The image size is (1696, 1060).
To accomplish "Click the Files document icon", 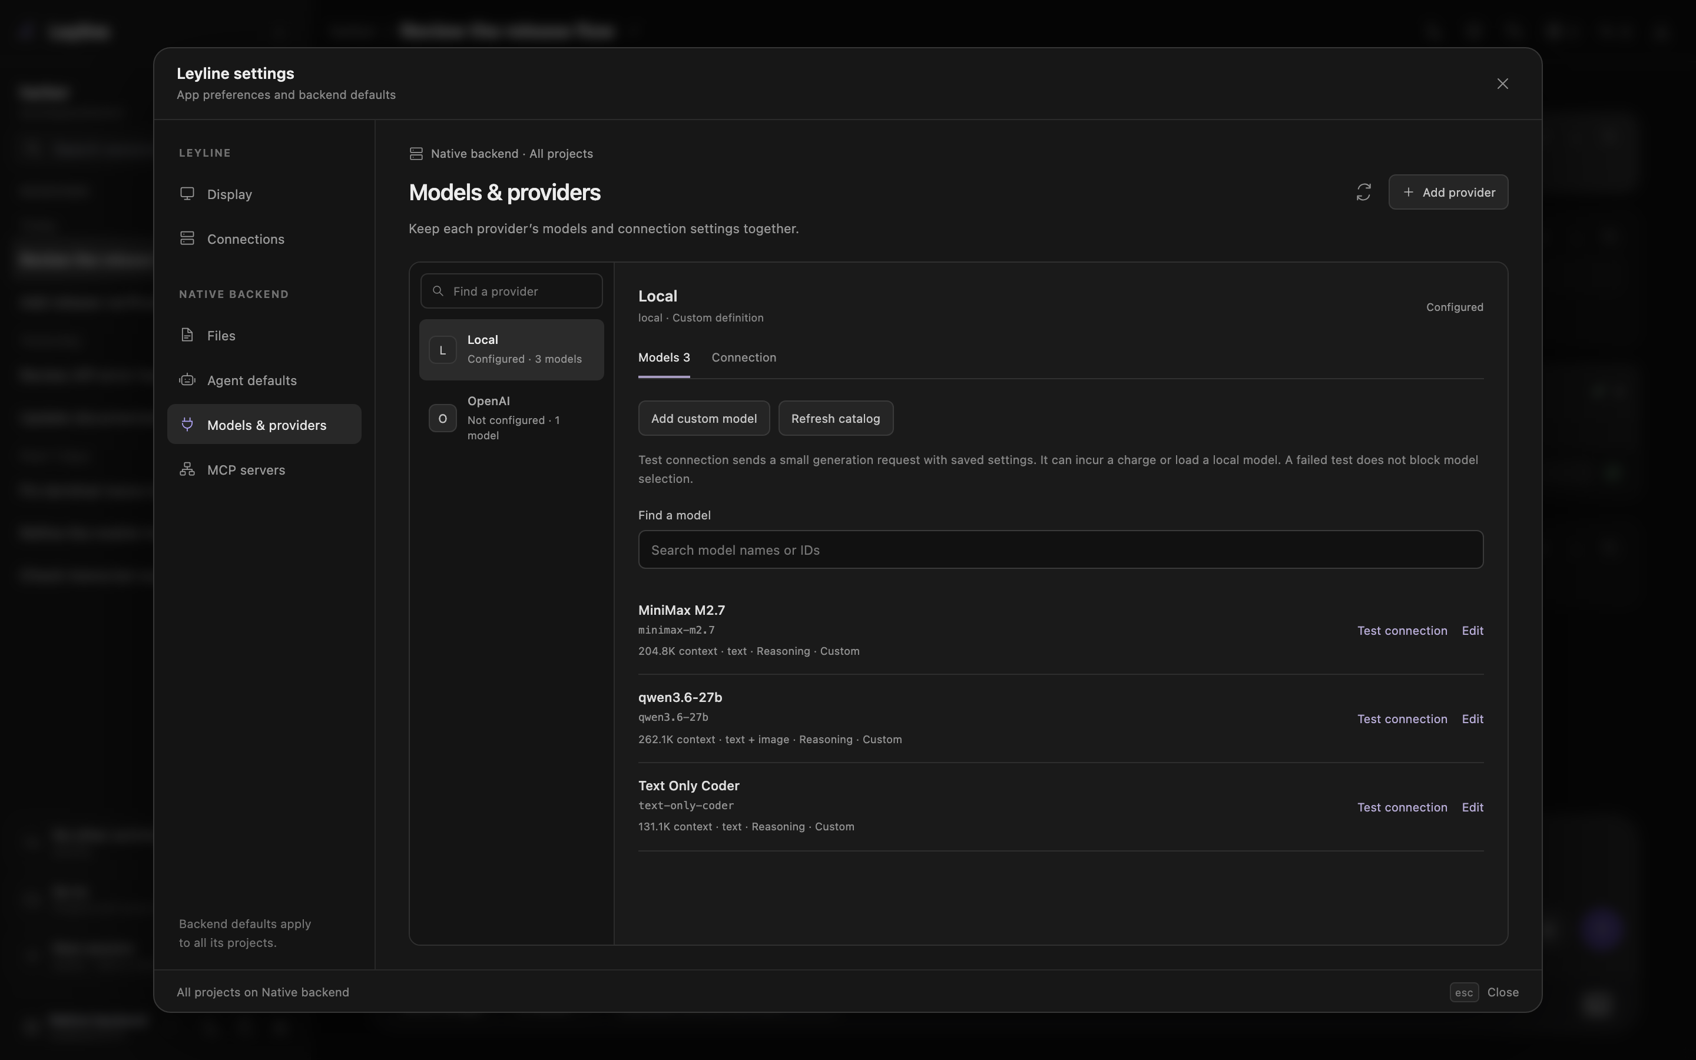I will click(187, 335).
